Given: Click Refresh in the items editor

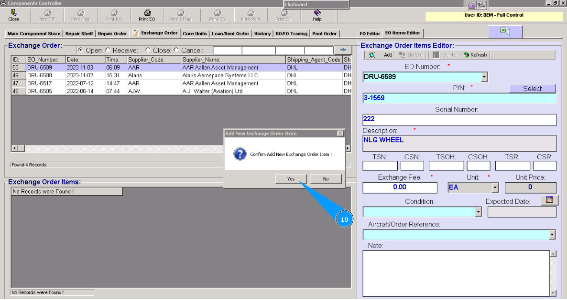Looking at the screenshot, I should pos(475,55).
